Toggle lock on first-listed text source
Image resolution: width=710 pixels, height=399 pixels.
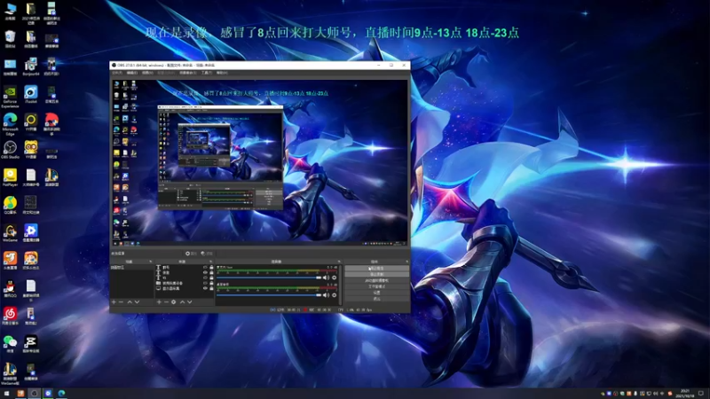(x=211, y=268)
